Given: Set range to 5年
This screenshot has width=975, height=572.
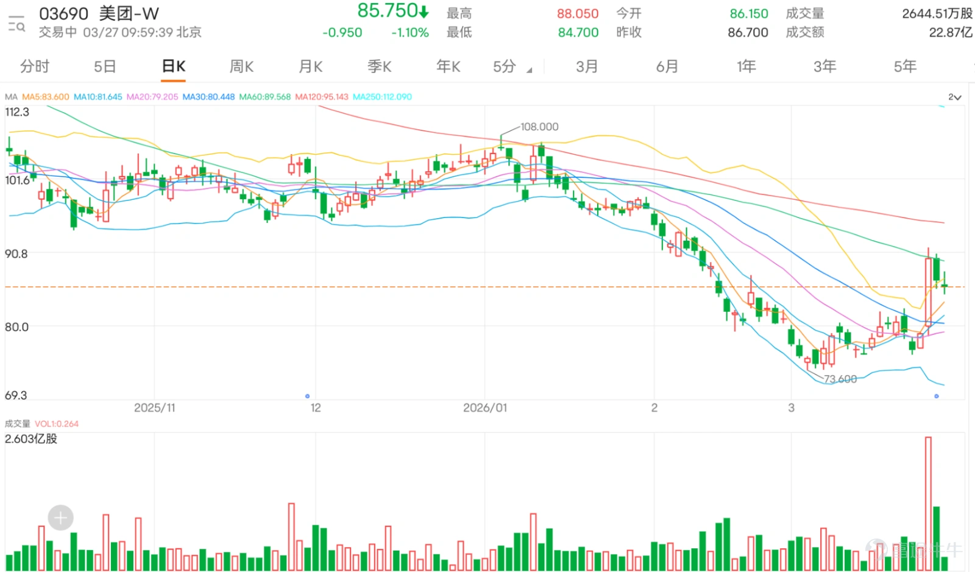Looking at the screenshot, I should 905,66.
